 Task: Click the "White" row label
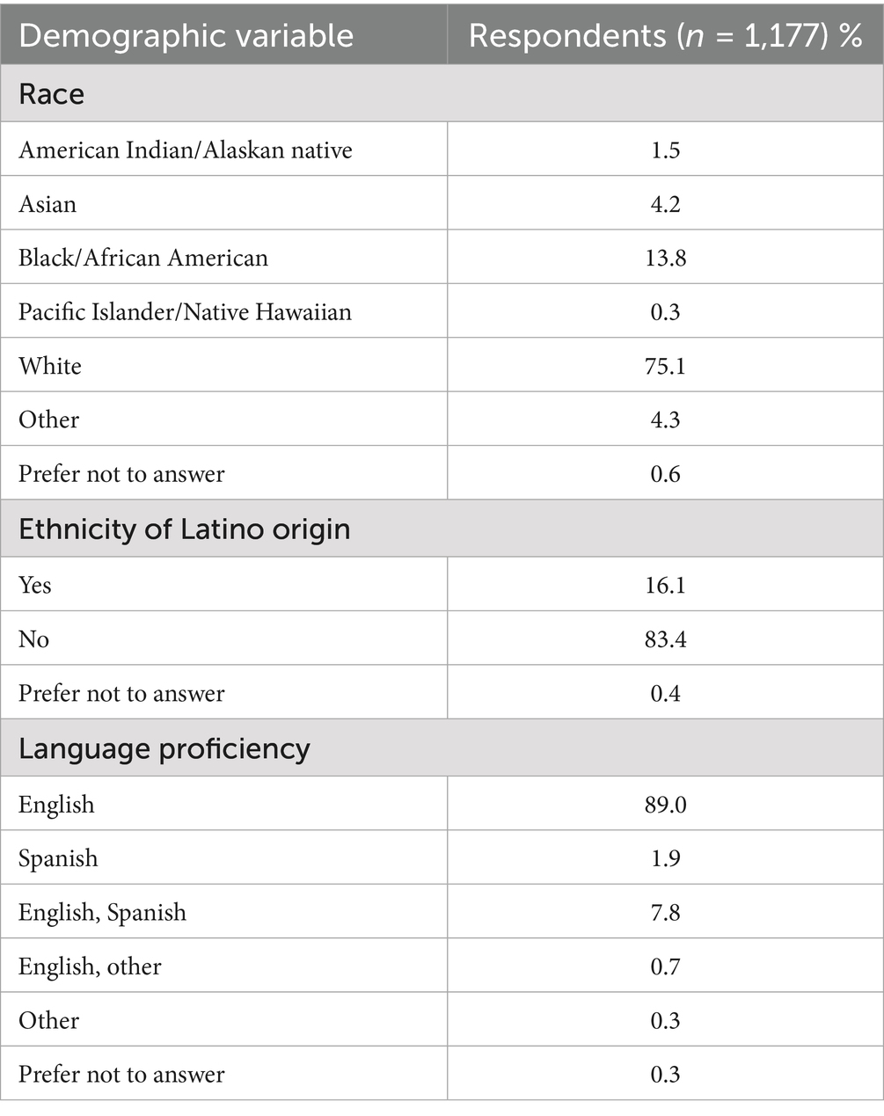tap(50, 366)
